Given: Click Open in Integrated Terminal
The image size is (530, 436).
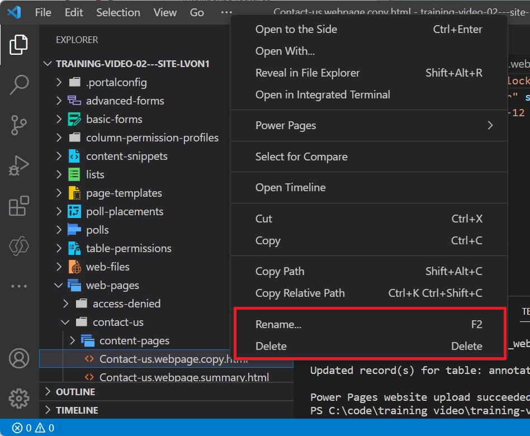Looking at the screenshot, I should (323, 94).
